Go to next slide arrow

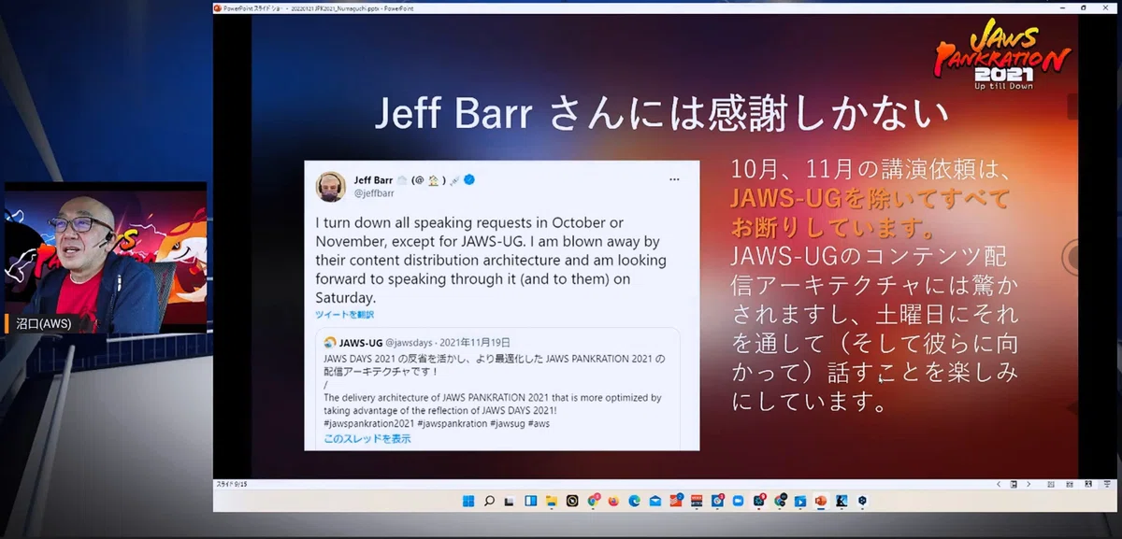point(1028,485)
